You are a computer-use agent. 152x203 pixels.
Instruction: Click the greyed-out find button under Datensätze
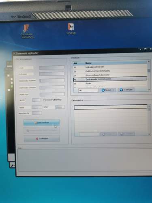(x=108, y=134)
